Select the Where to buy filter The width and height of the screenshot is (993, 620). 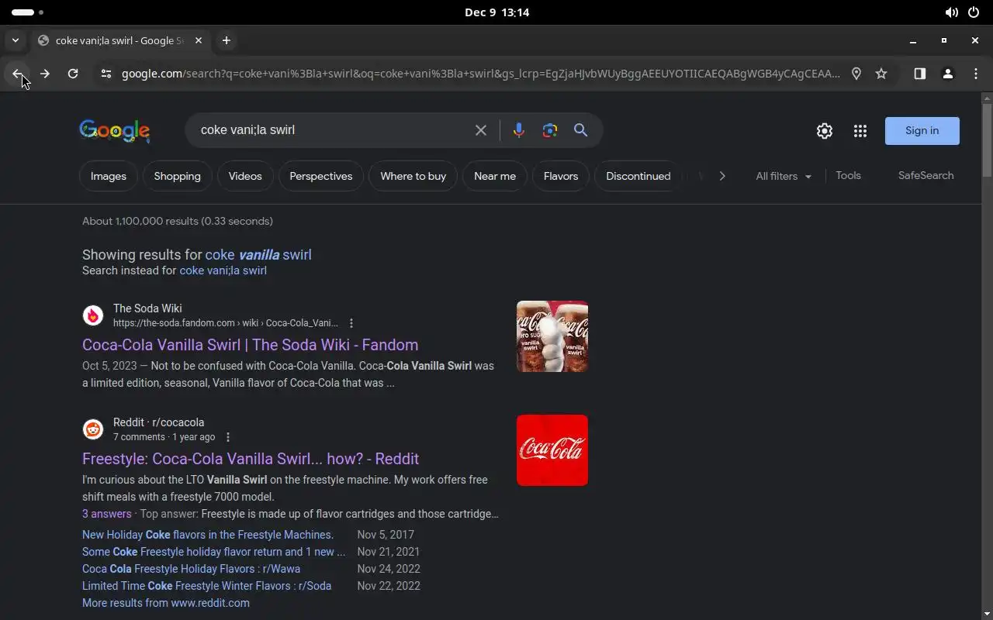pos(413,176)
